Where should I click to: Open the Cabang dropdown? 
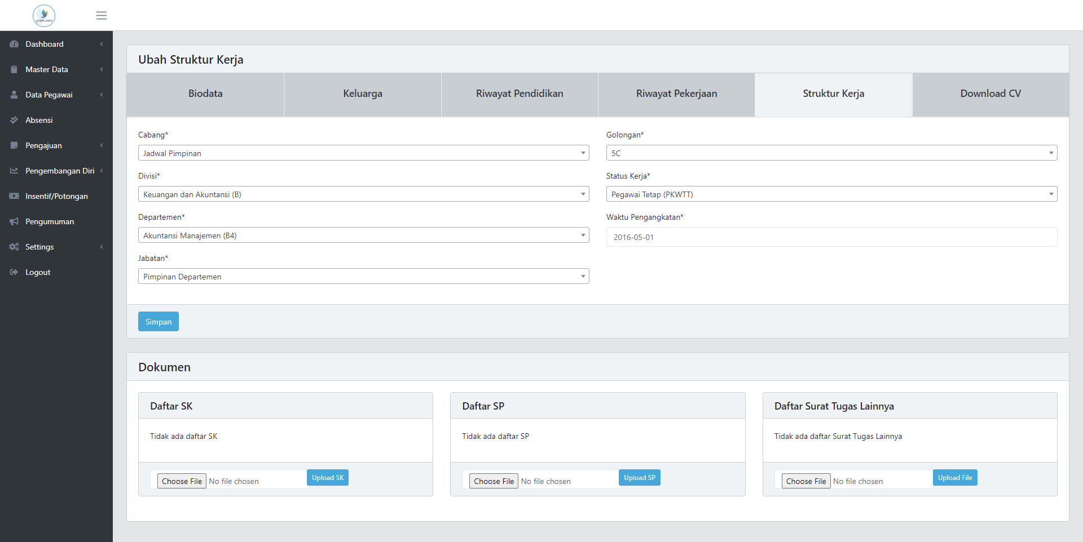click(363, 153)
